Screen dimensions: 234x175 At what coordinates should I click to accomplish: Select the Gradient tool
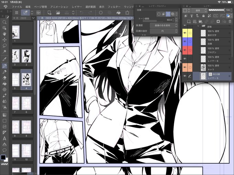(4, 115)
